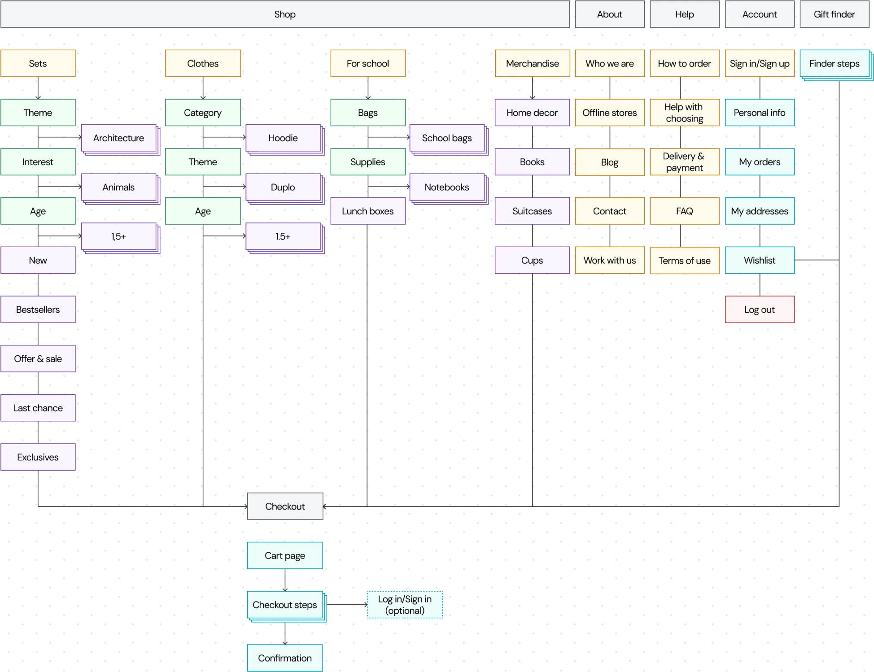
Task: Click the red Log out node
Action: click(759, 310)
